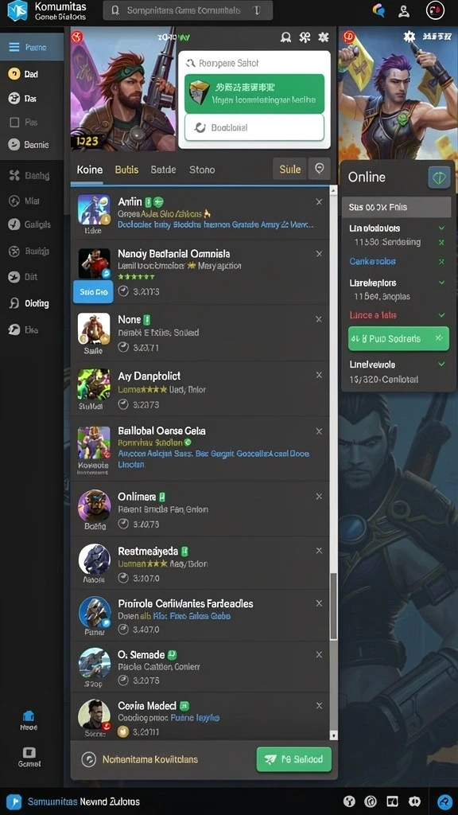Click the Bodtional popup button
458x815 pixels.
point(254,127)
